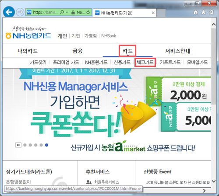The width and height of the screenshot is (219, 196).
Task: Open 장기카드대출(카드론) section
Action: click(29, 172)
